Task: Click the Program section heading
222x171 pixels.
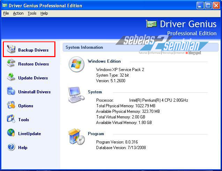Action: [96, 134]
